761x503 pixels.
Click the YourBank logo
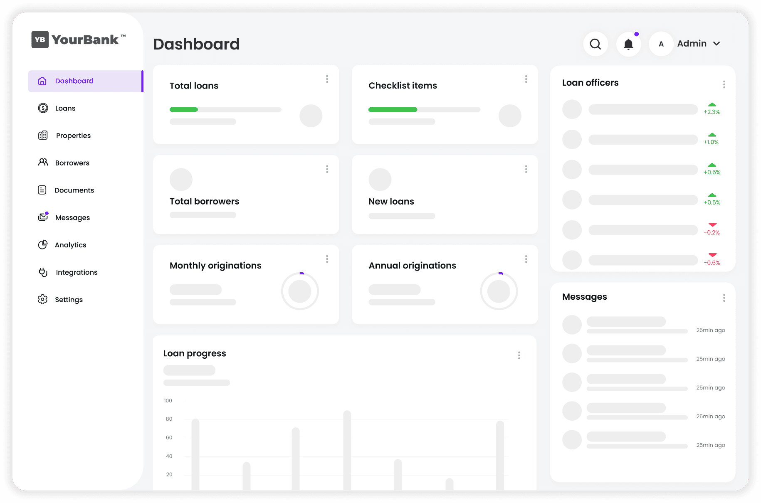[x=78, y=39]
